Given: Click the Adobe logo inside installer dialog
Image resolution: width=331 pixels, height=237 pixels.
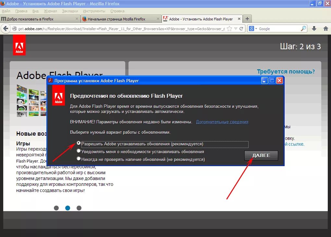Looking at the screenshot, I should pos(58,95).
